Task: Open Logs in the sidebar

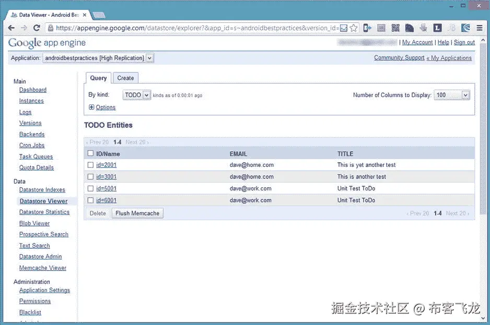Action: tap(25, 112)
